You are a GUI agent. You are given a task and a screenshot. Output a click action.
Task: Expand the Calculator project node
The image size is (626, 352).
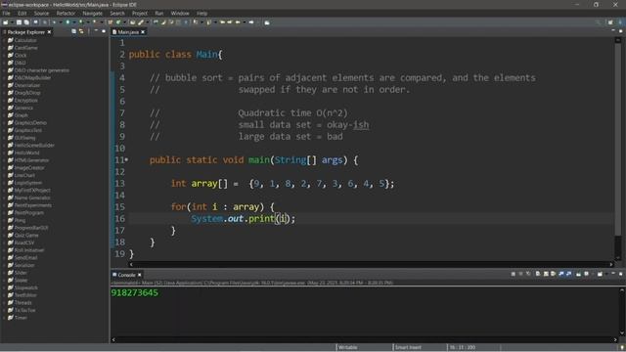(4, 40)
